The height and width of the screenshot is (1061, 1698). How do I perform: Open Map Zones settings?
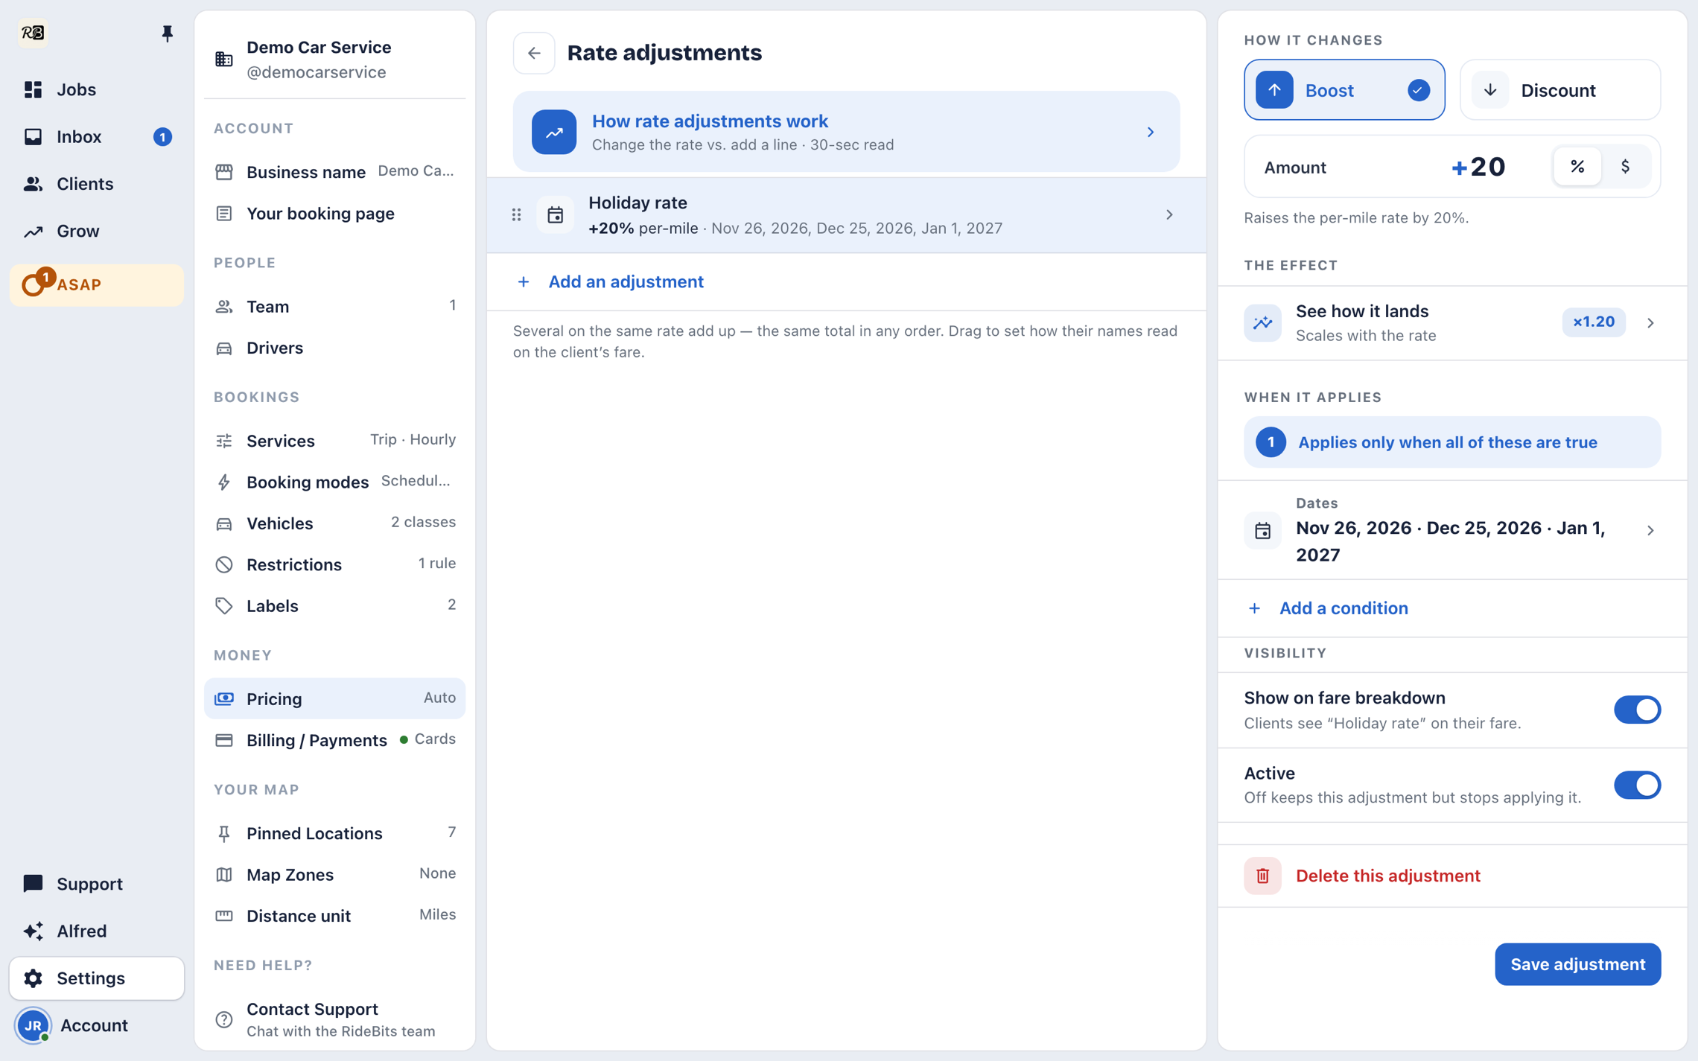[x=335, y=874]
